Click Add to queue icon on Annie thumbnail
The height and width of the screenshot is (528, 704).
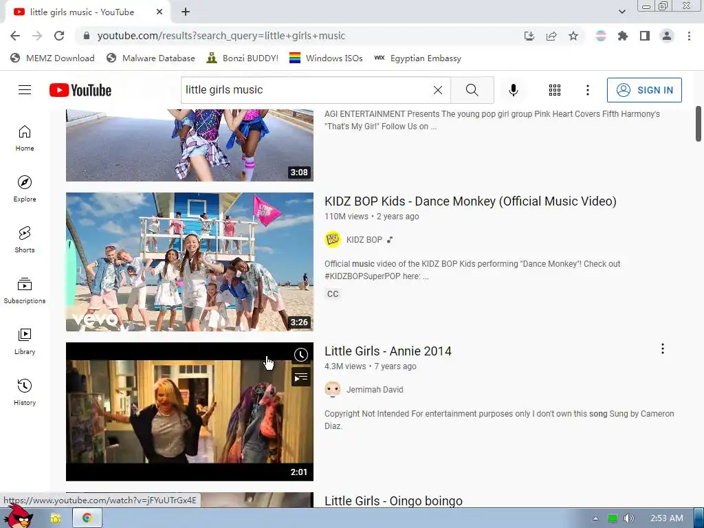point(301,377)
